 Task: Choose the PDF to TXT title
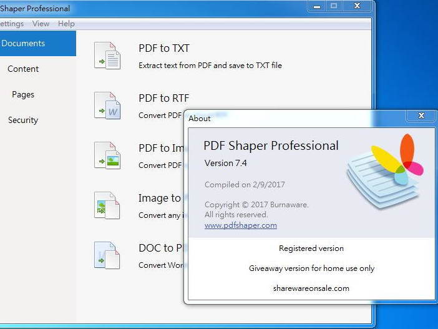click(164, 48)
